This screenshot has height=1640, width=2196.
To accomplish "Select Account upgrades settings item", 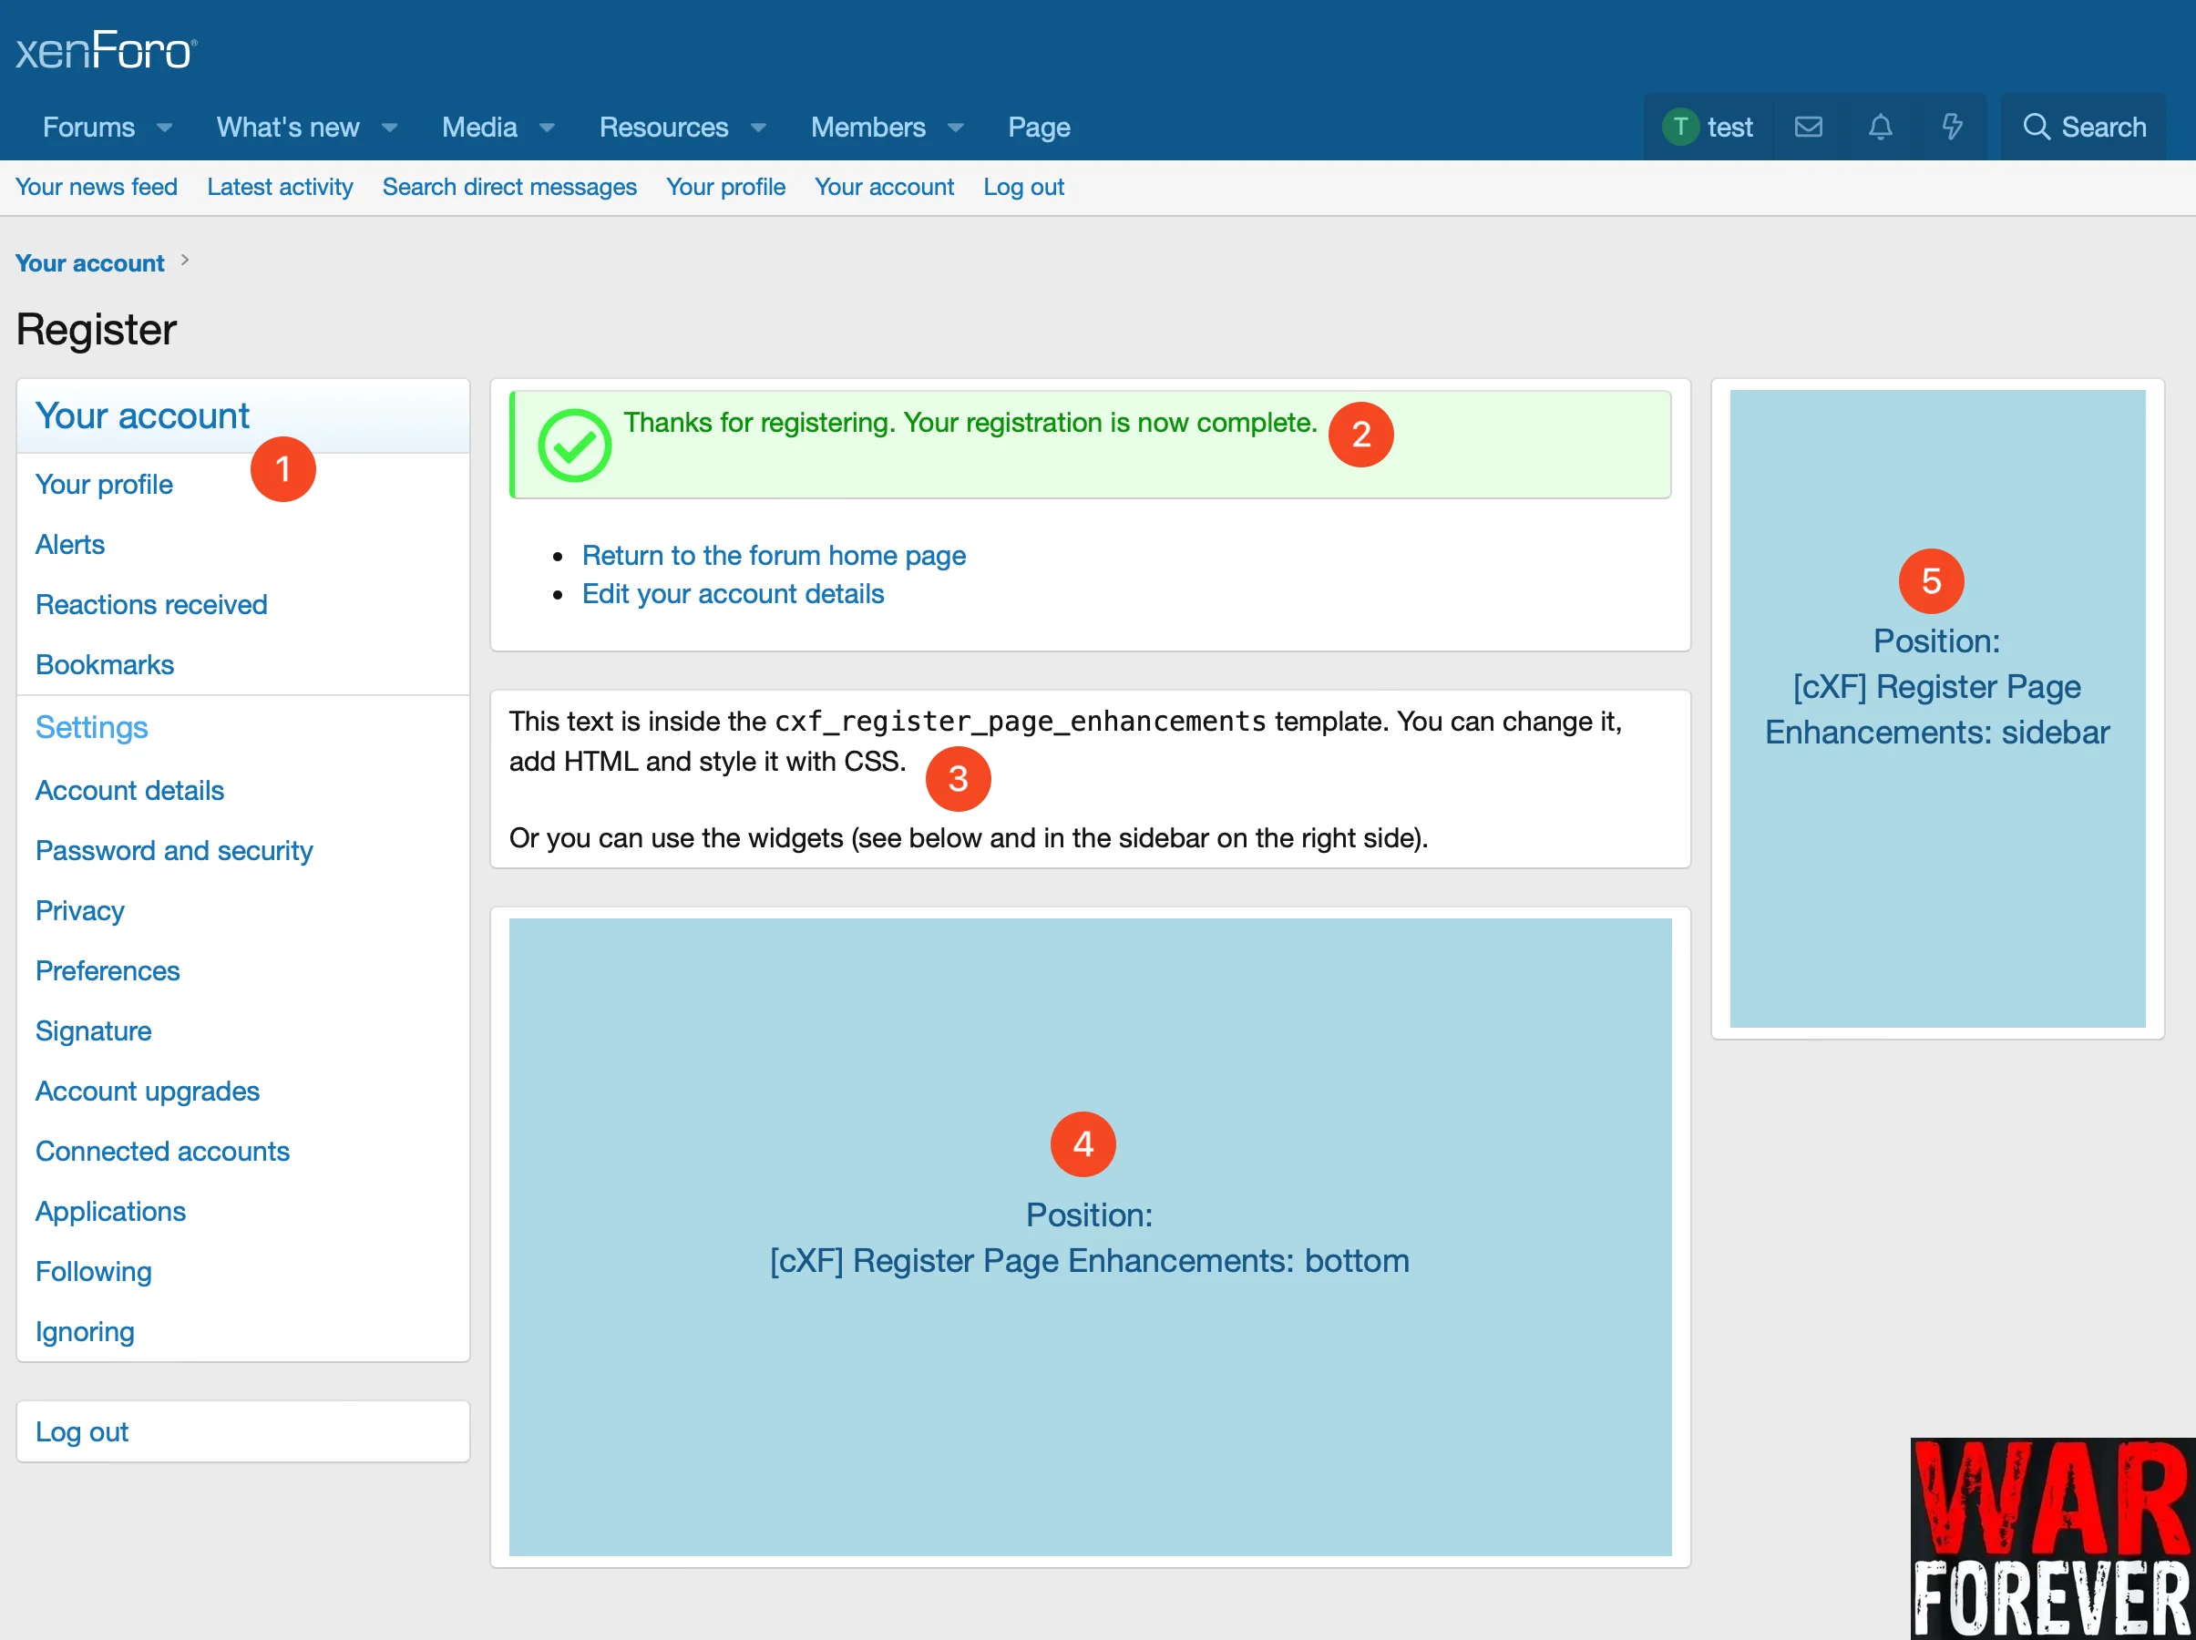I will 147,1091.
